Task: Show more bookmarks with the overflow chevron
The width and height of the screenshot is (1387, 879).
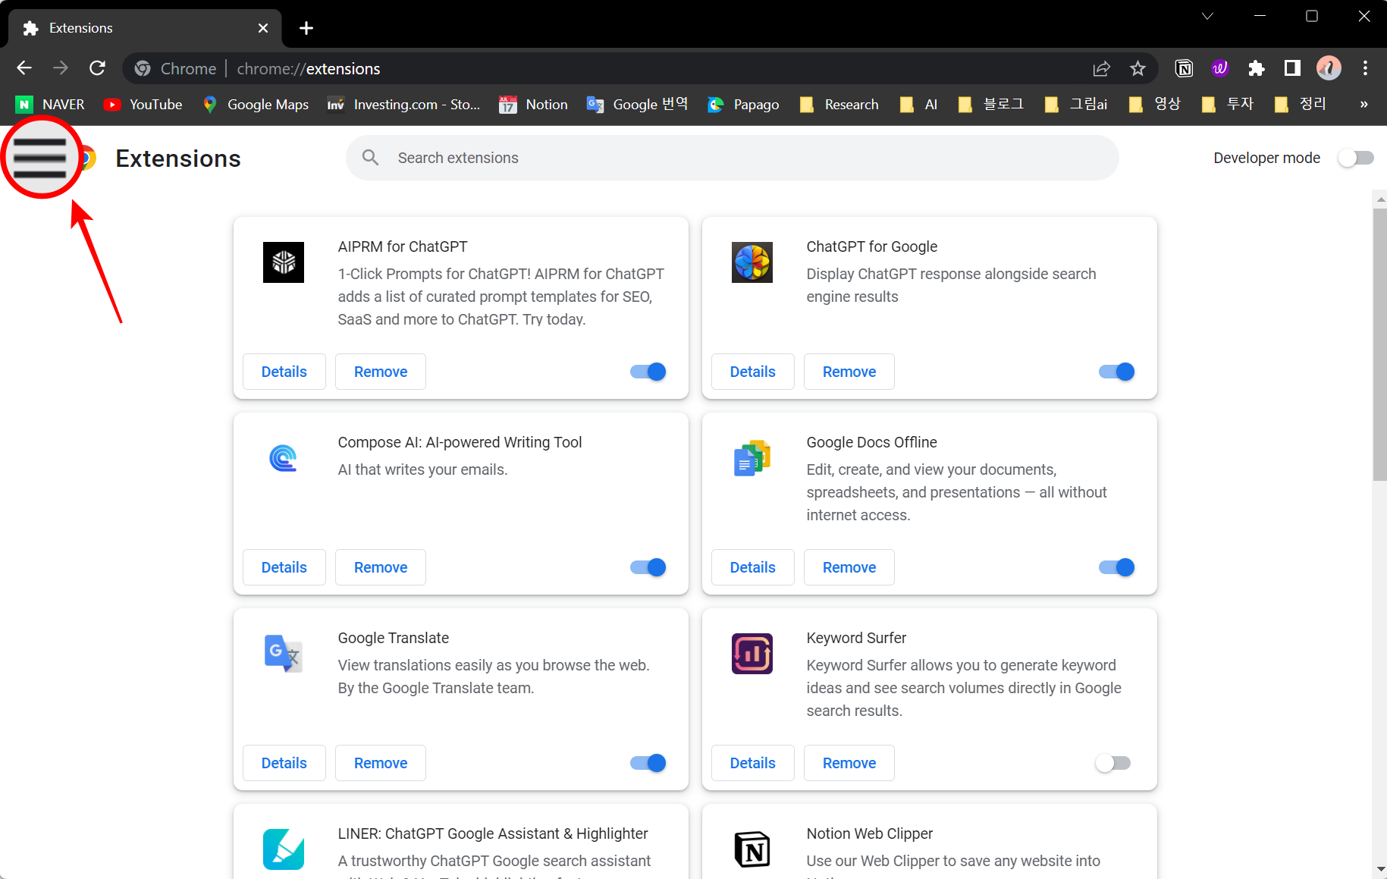Action: click(x=1363, y=105)
